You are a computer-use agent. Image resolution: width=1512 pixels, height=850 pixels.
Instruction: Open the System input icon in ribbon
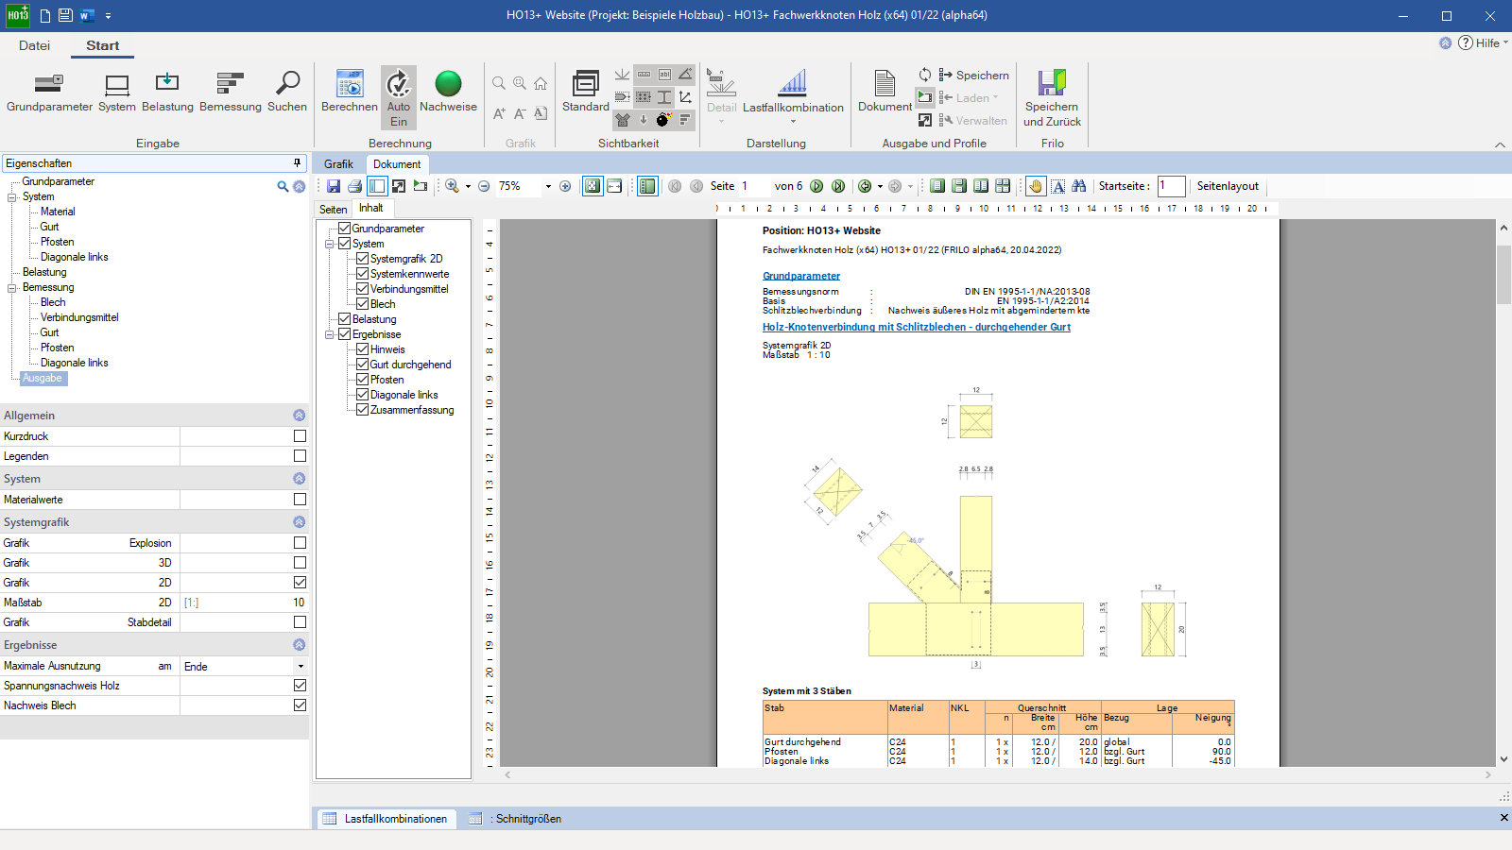[x=117, y=92]
